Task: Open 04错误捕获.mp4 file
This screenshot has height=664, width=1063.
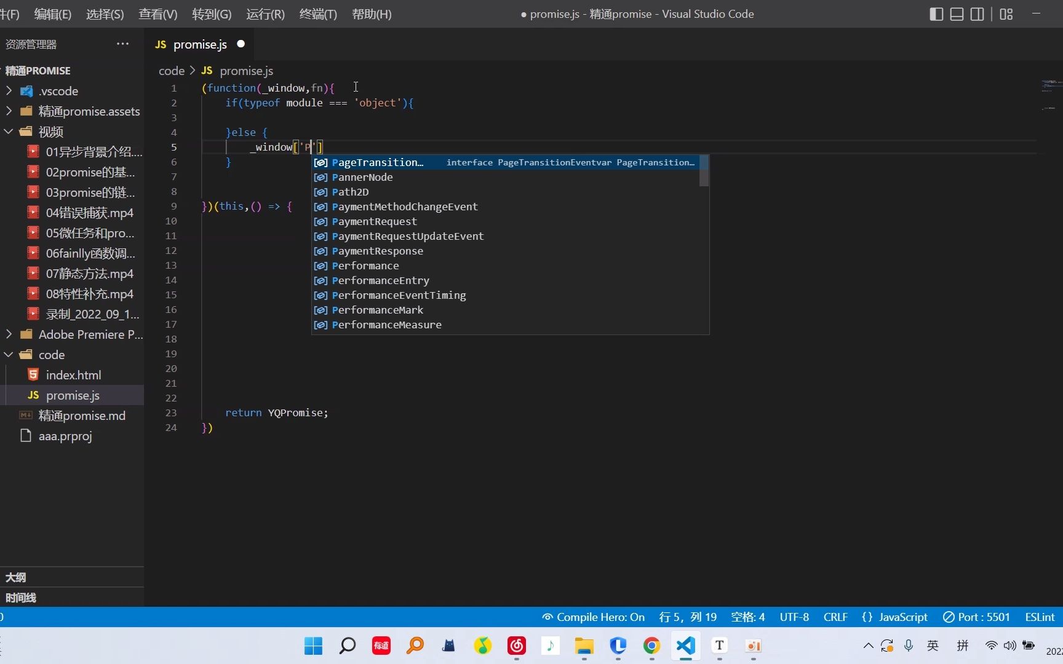Action: (x=72, y=213)
